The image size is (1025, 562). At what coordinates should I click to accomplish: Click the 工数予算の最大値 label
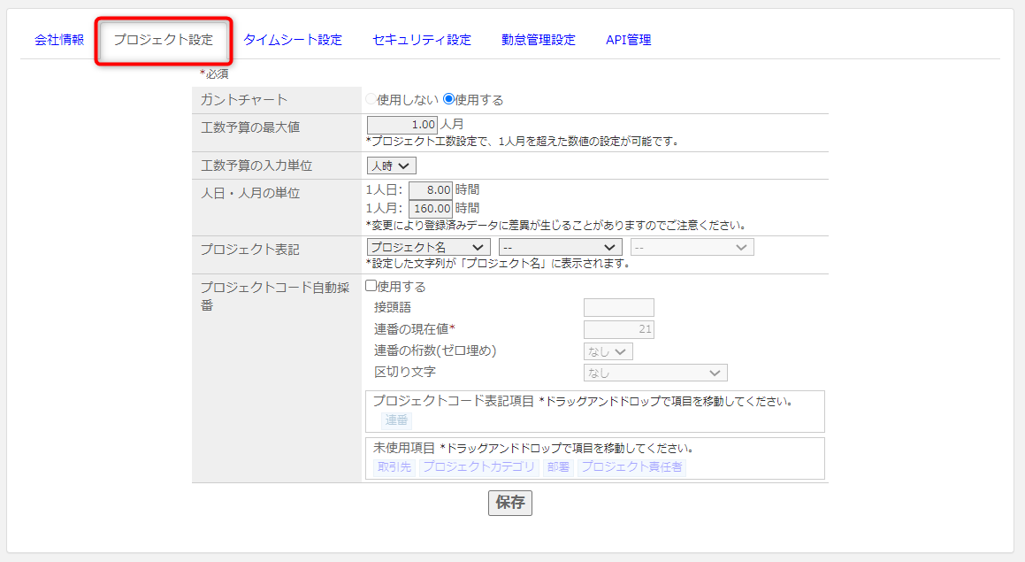point(249,127)
